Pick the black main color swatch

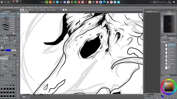(x=3, y=50)
